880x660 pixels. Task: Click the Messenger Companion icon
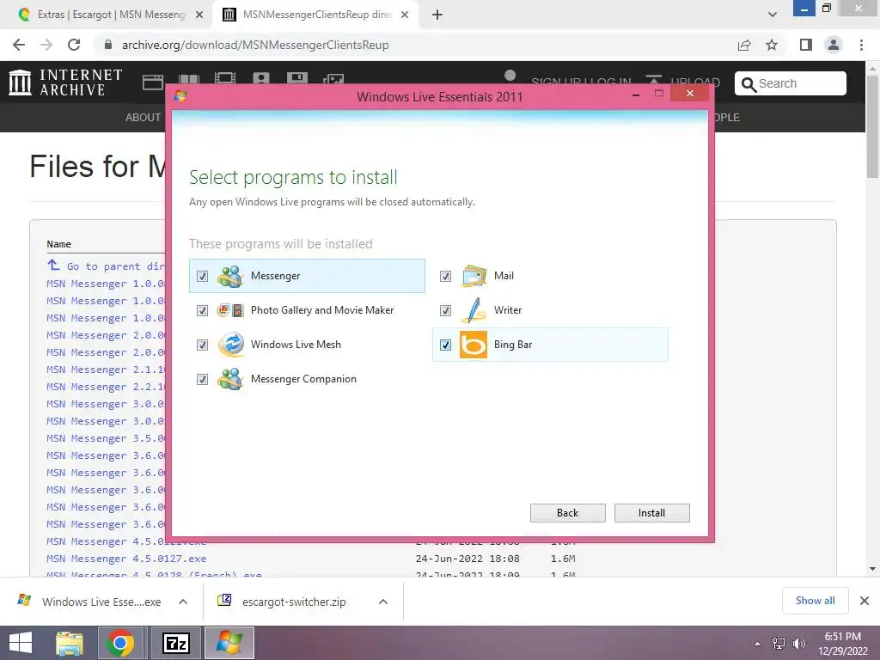[230, 379]
